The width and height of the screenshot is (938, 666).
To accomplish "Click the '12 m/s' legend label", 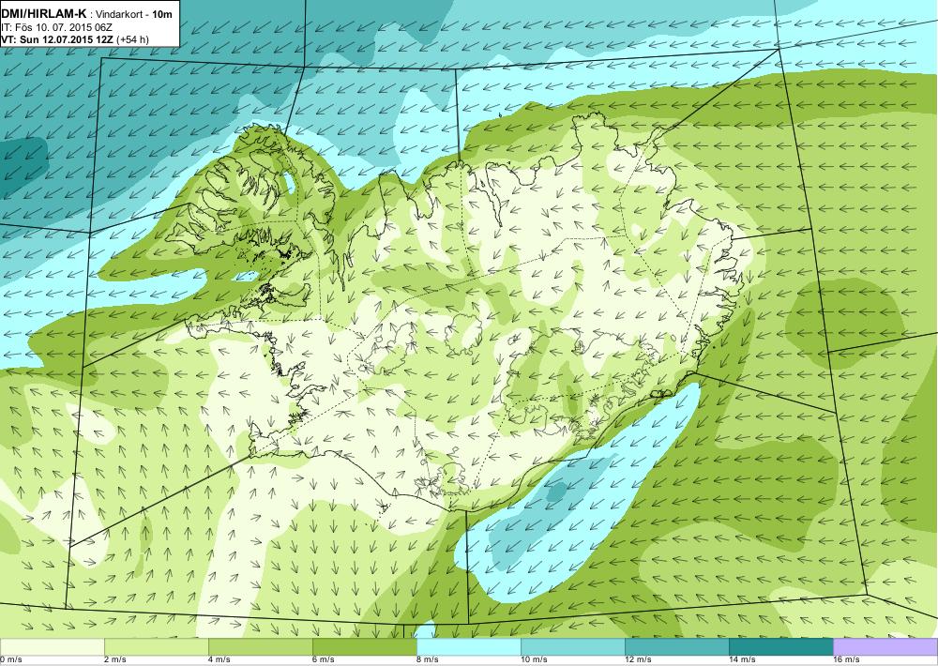I will 638,660.
